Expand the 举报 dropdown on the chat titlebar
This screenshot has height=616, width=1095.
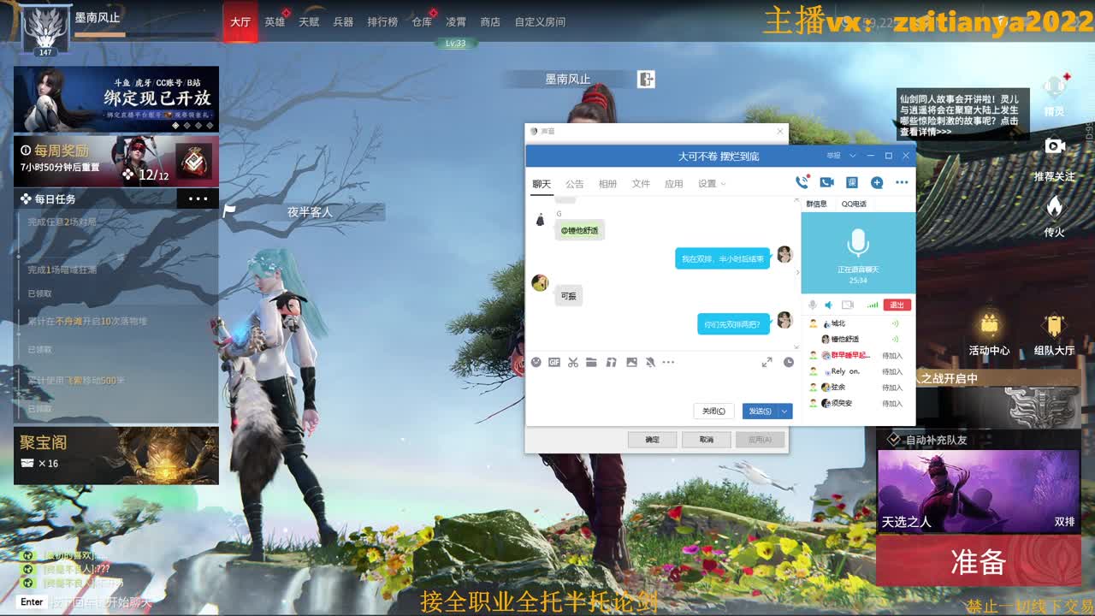pos(852,155)
